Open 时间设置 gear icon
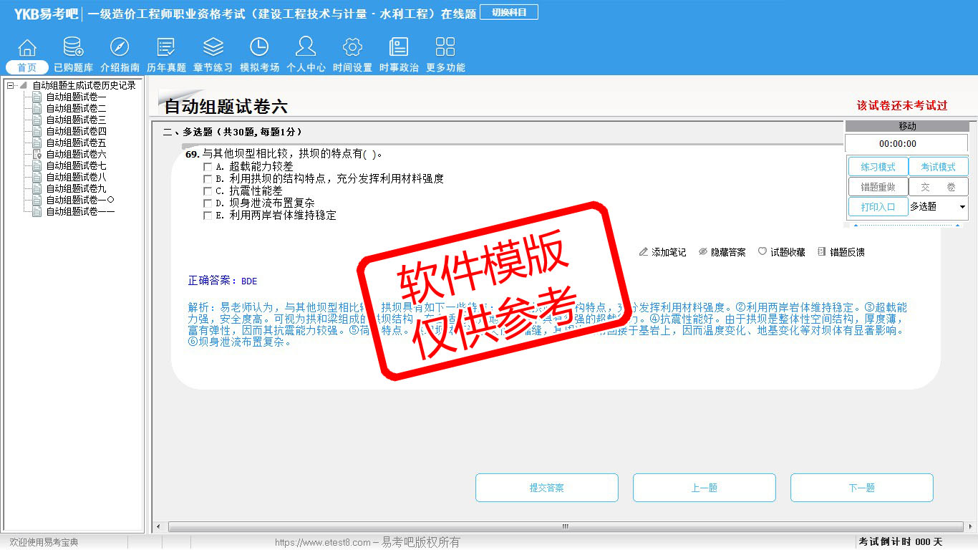978x550 pixels. coord(352,48)
